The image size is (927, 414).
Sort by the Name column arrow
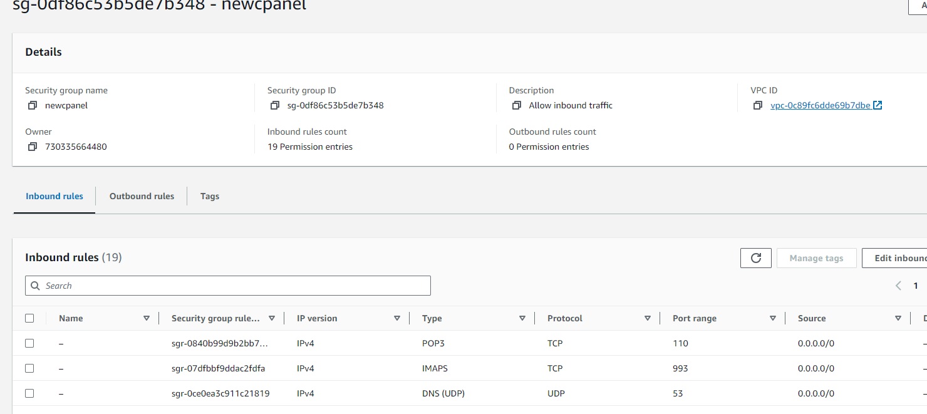pos(147,318)
